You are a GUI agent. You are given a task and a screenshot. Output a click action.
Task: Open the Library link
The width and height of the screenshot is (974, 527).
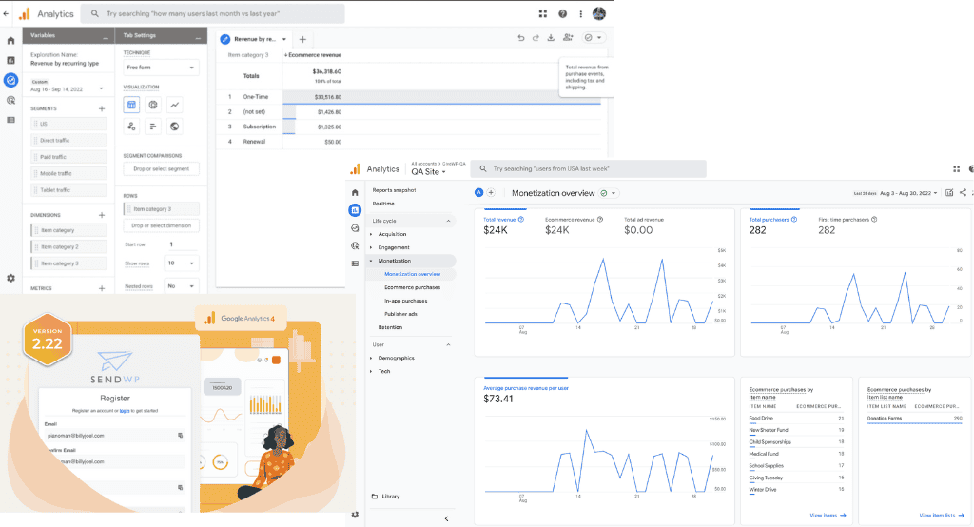pyautogui.click(x=386, y=497)
